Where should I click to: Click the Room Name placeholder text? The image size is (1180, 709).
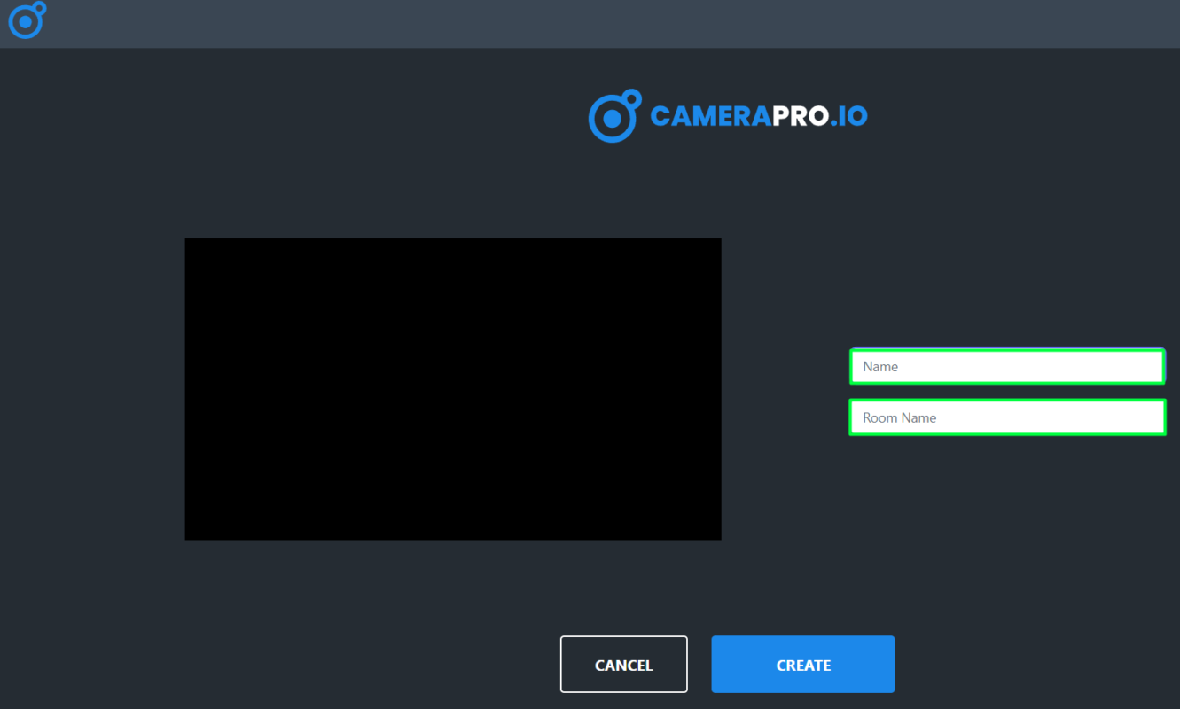point(899,417)
